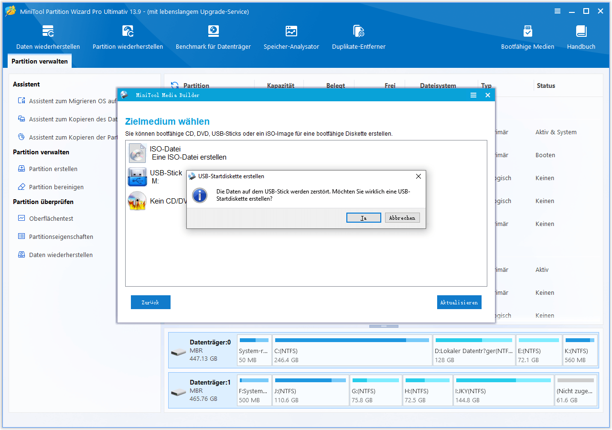
Task: Select the I:JKY(NTFS) 144.8 GB partition block
Action: click(504, 390)
